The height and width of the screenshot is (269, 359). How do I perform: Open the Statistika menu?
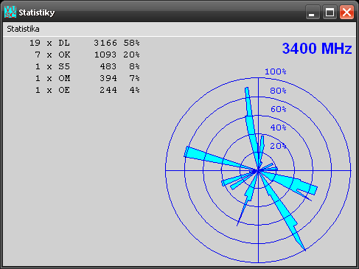point(23,29)
